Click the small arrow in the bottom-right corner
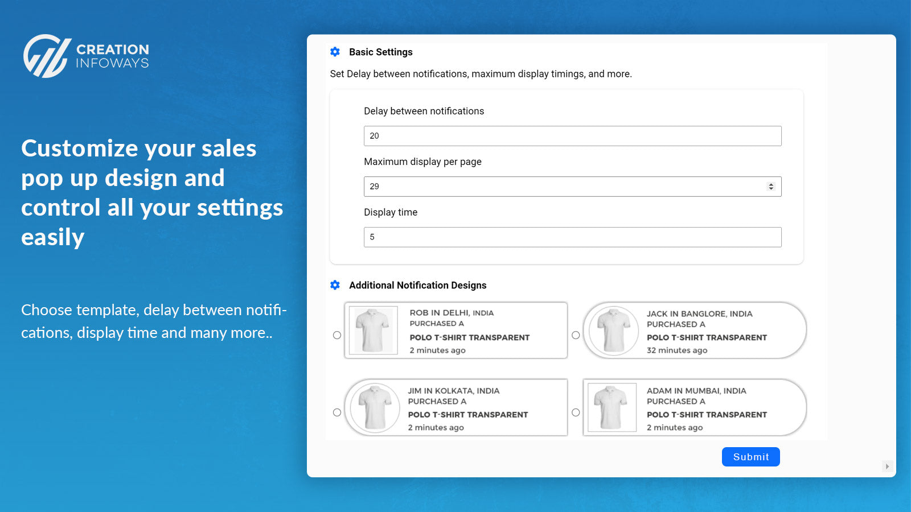911x512 pixels. point(888,466)
